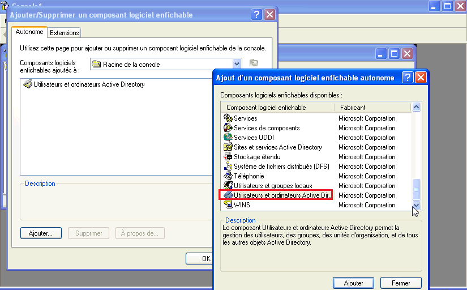
Task: Select Utilisateurs et ordinateurs Active Dir. in available list
Action: pos(282,195)
